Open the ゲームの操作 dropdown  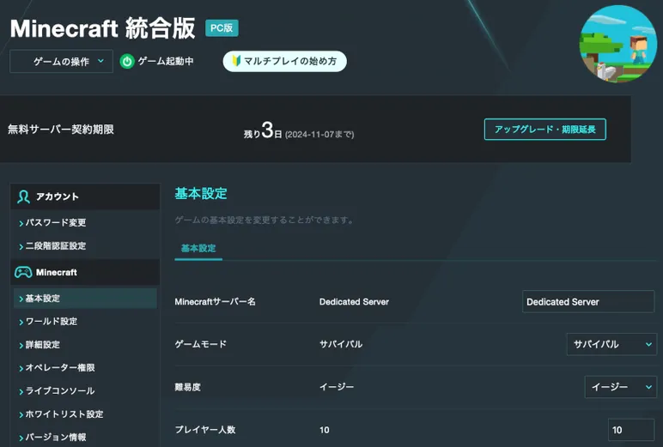(x=61, y=61)
